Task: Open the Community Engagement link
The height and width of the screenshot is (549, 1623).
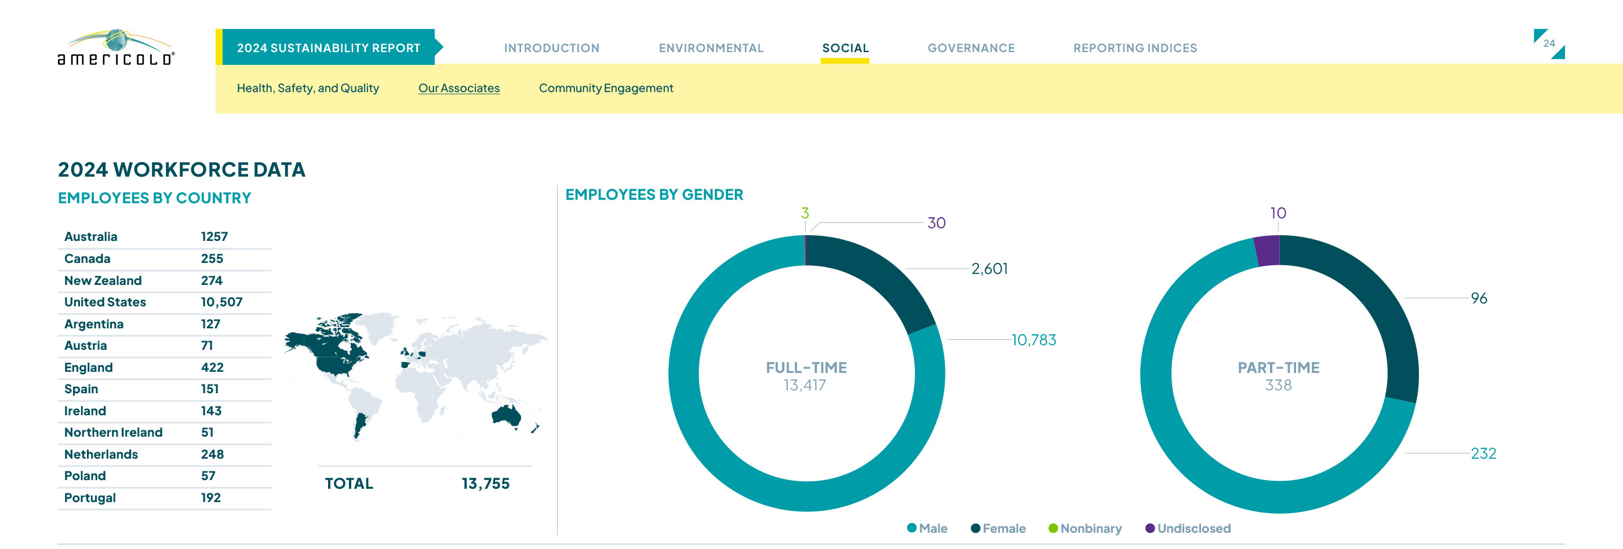Action: (606, 88)
